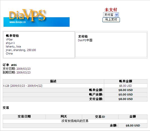The image size is (150, 131).
Task: Click the 金额 column header in transactions
Action: pyautogui.click(x=133, y=117)
